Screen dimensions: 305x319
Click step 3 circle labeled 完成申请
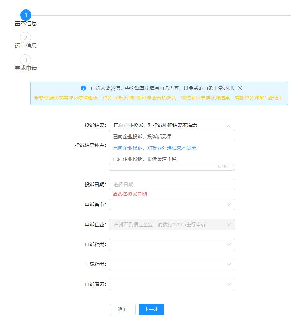click(x=25, y=60)
